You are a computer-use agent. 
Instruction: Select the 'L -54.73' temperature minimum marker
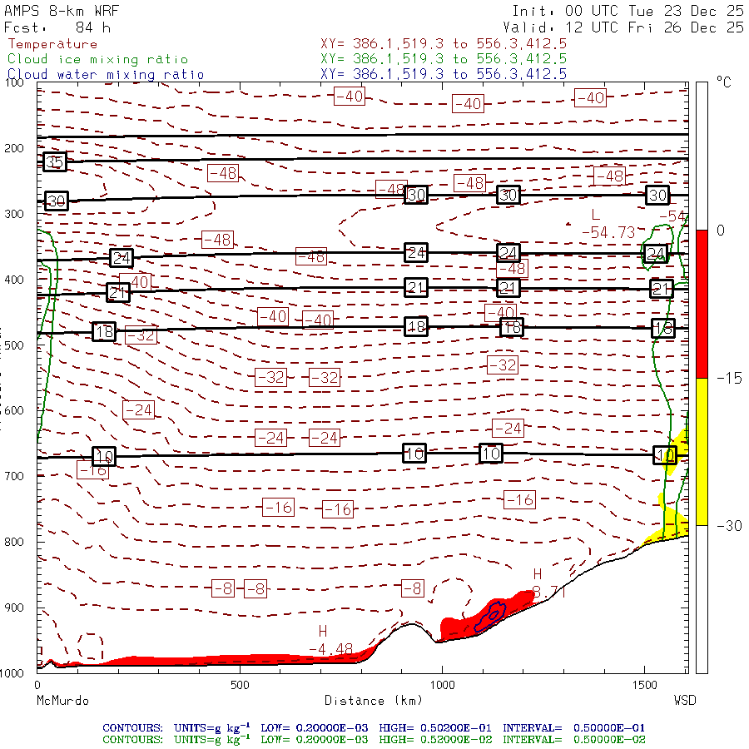click(608, 225)
